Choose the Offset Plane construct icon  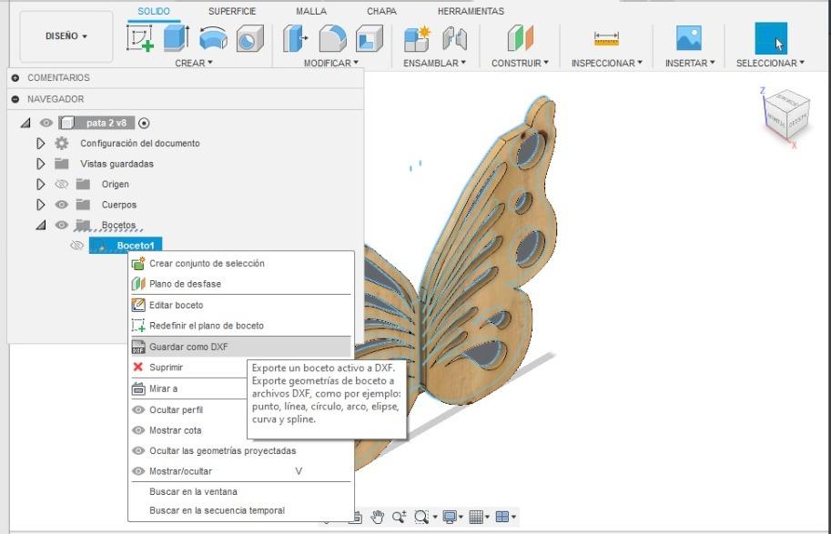[x=520, y=38]
